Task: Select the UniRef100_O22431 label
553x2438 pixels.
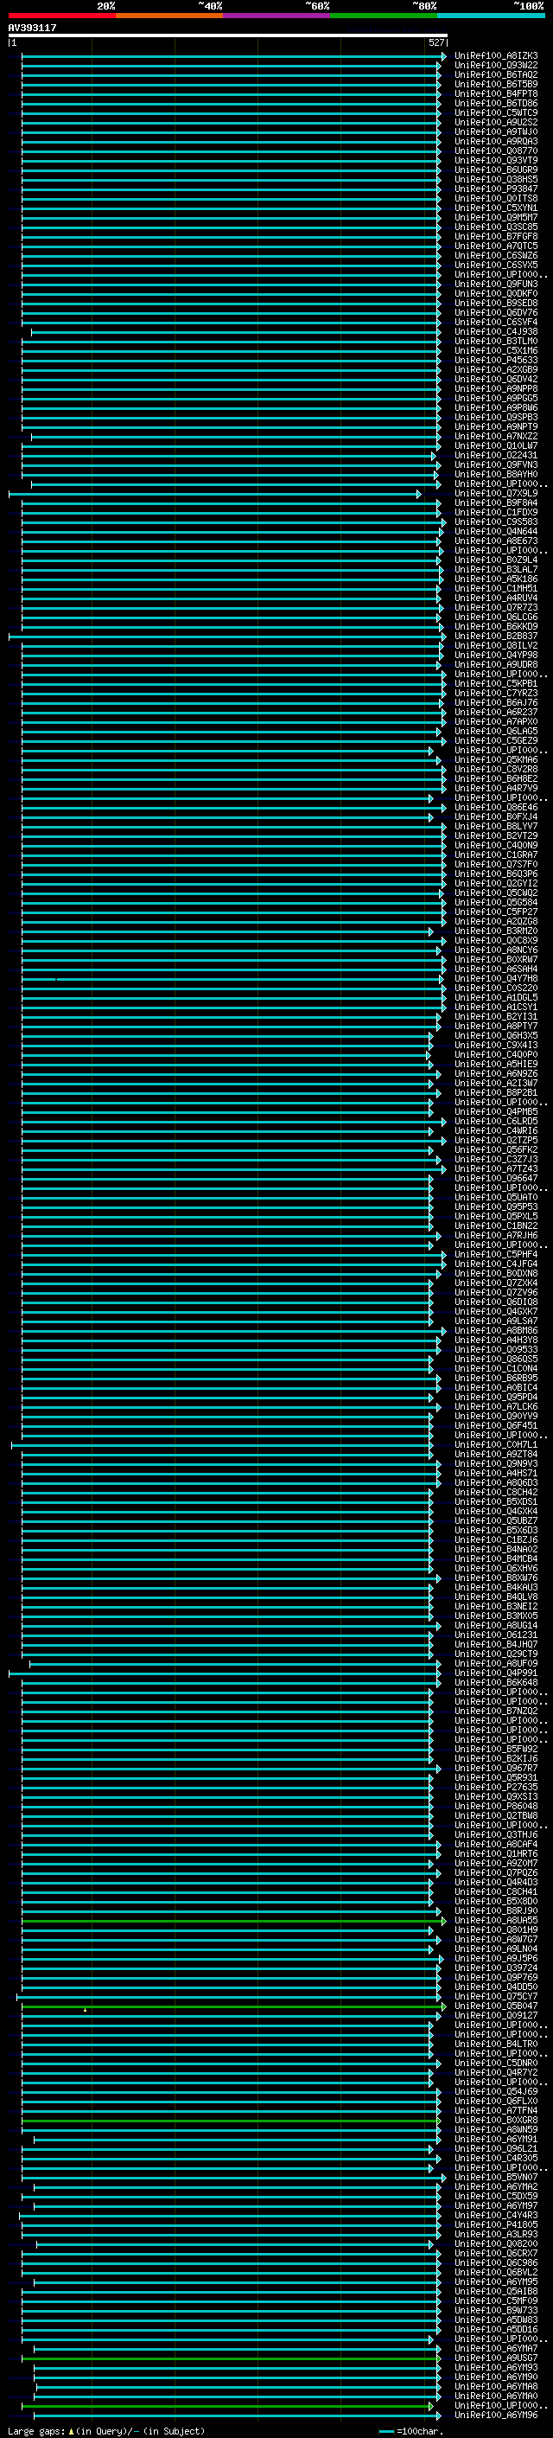Action: pos(495,455)
